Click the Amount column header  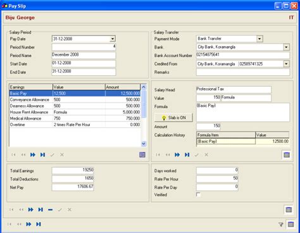(x=123, y=87)
